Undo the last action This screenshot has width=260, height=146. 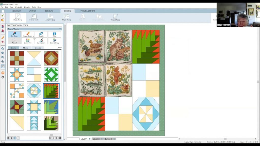tap(3, 42)
